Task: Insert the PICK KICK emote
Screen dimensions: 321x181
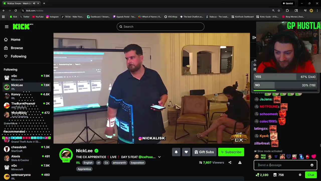Action: click(263, 156)
